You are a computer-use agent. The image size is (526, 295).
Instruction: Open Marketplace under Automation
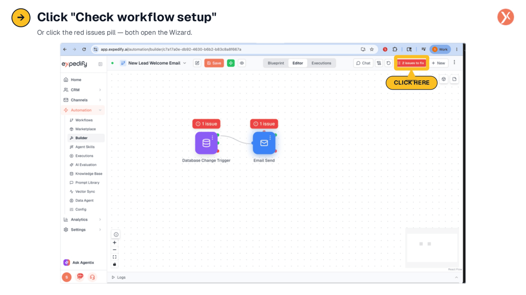[86, 129]
